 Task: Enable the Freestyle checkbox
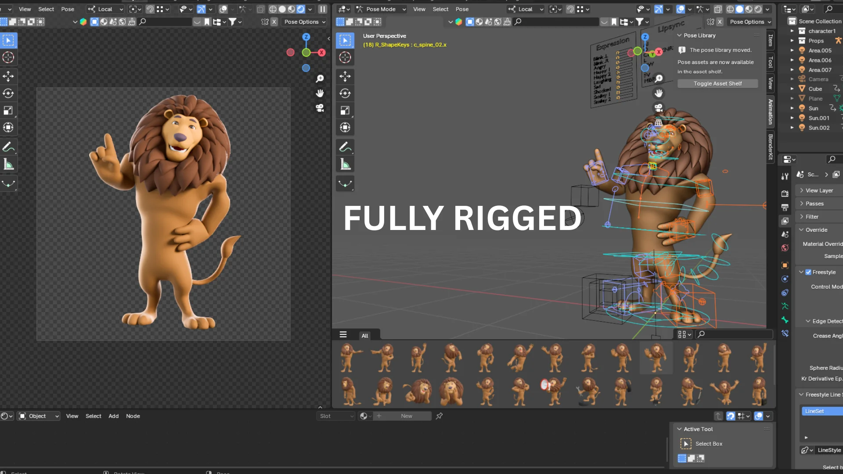(808, 272)
